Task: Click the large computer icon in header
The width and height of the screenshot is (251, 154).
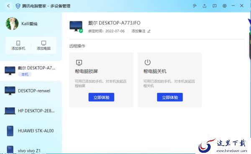Action: coord(76,26)
